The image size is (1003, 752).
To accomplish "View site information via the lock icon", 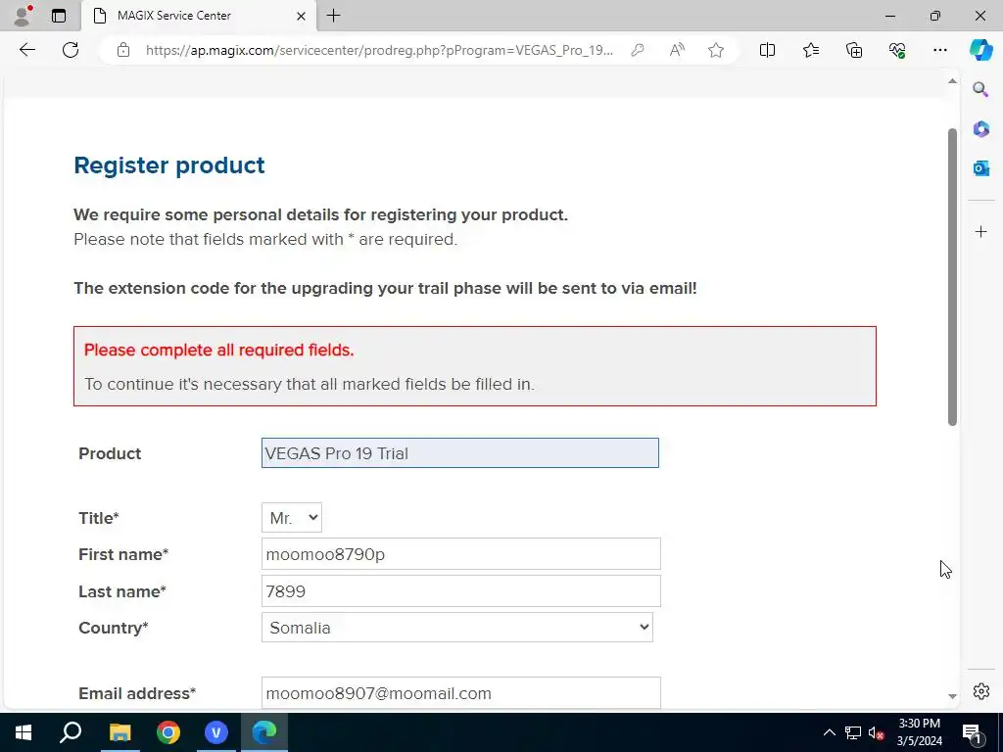I will (x=123, y=50).
